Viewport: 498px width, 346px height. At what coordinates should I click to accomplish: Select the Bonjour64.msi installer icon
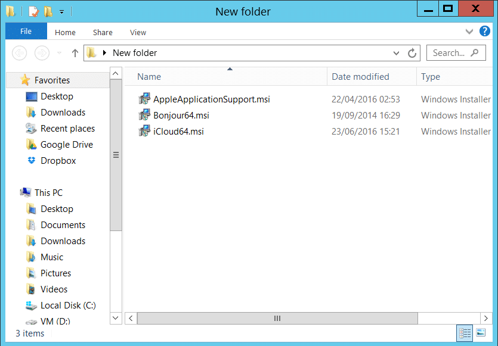[144, 115]
